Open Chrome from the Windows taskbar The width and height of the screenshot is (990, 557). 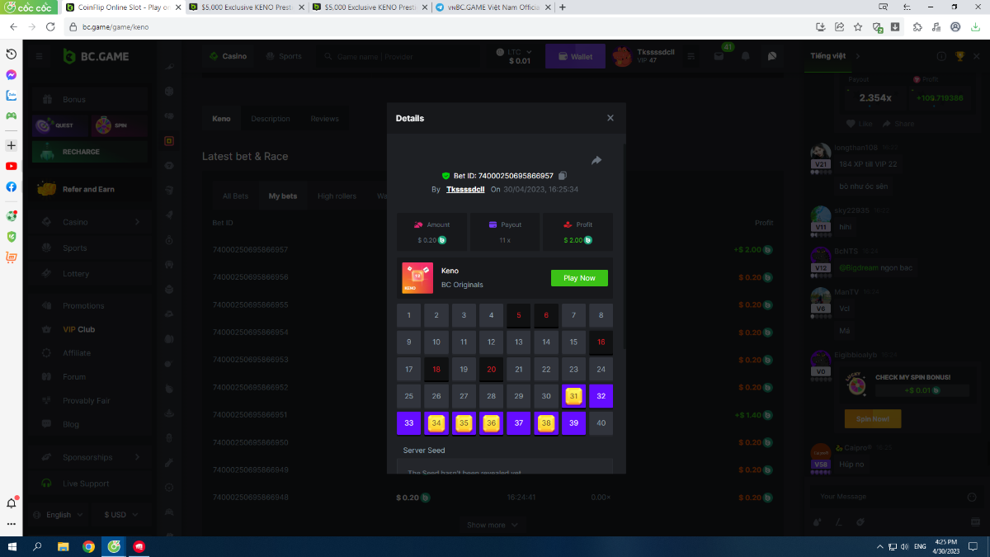88,546
